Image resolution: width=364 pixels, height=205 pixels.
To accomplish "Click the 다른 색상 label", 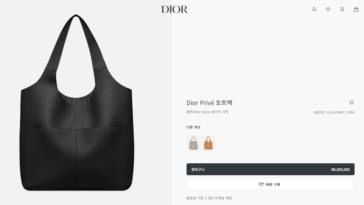I will [193, 127].
